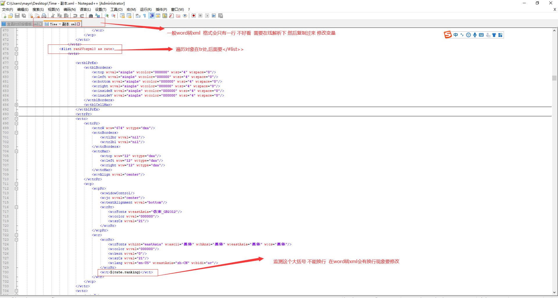The image size is (558, 298).
Task: Collapse the w:tblBorders fold at line 678
Action: pos(16,67)
